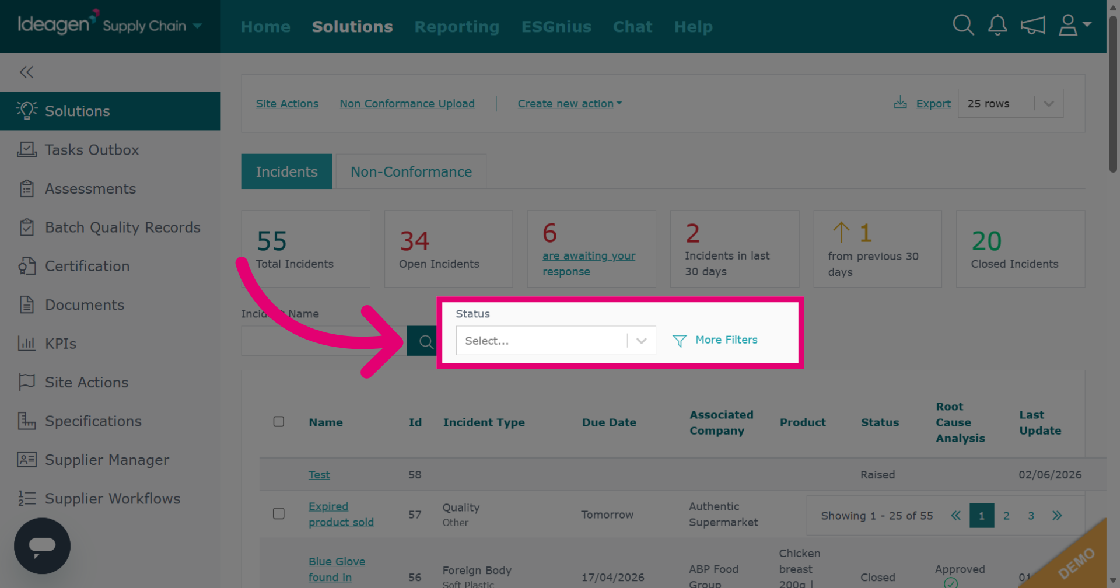1120x588 pixels.
Task: Open the chat bubble widget
Action: (x=42, y=546)
